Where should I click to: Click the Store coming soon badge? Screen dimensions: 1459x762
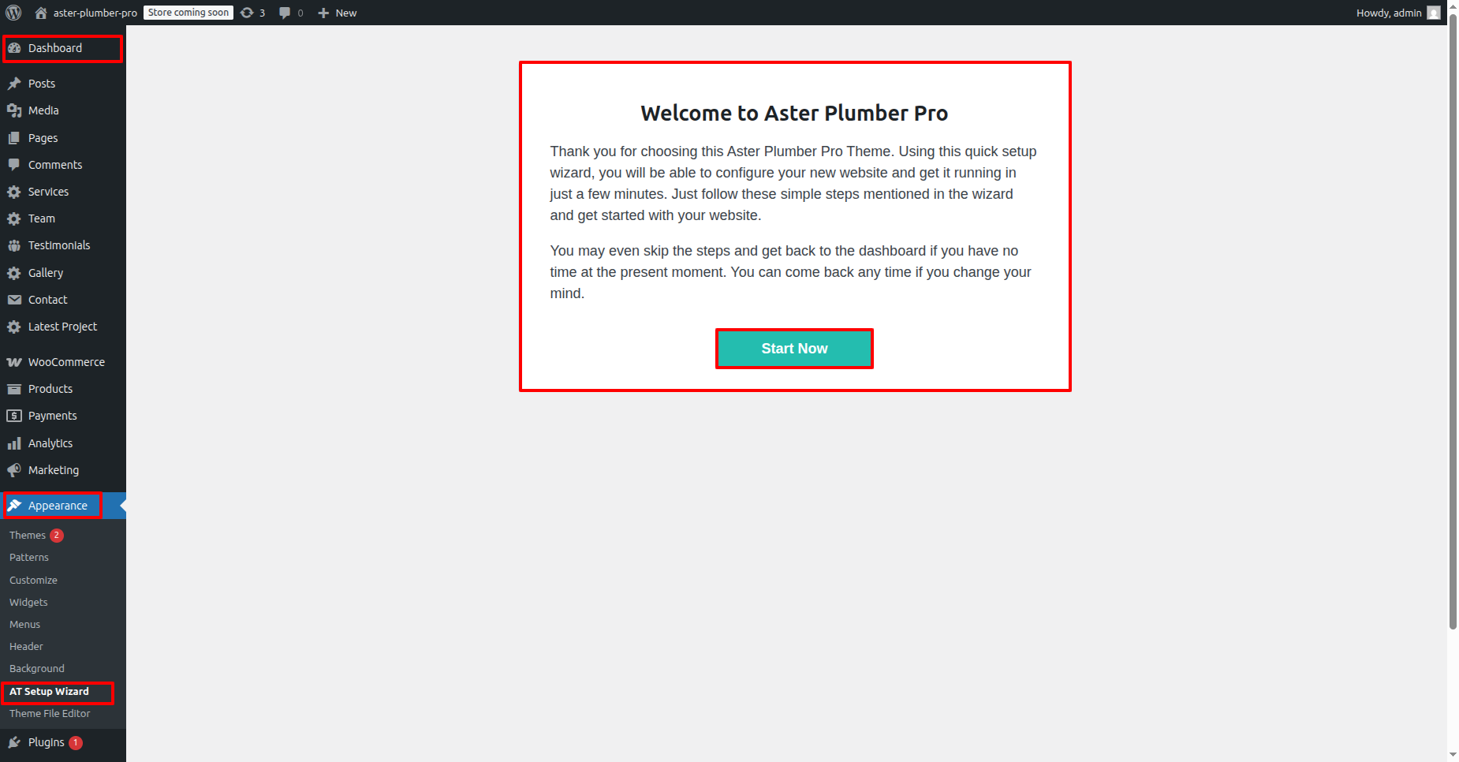coord(188,13)
